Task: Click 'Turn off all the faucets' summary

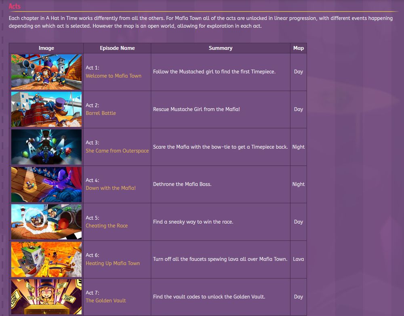Action: pyautogui.click(x=220, y=259)
